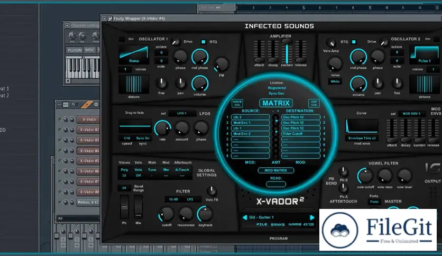Switch to MISC tab in Channel settings
442x256 pixels.
[x=90, y=50]
